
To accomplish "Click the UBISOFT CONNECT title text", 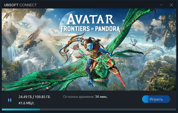I will [20, 5].
